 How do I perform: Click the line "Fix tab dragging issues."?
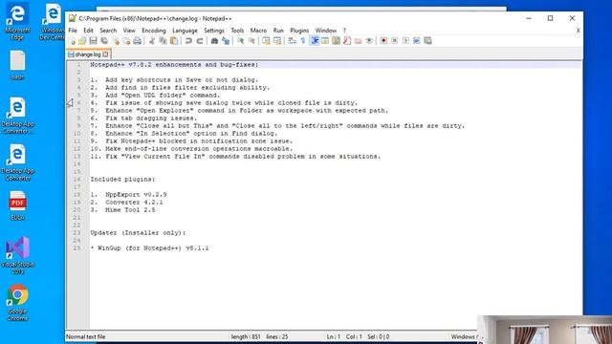click(x=151, y=118)
